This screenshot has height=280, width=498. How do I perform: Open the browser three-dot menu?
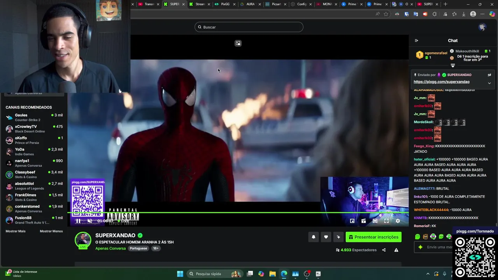coord(482,14)
